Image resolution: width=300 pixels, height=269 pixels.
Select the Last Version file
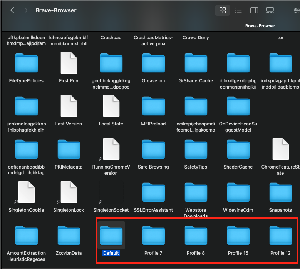69,106
